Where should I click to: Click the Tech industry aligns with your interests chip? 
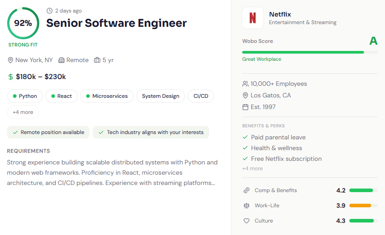tap(151, 132)
